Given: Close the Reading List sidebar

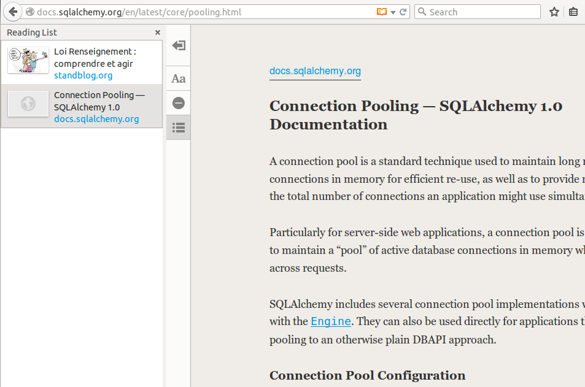Looking at the screenshot, I should pos(157,33).
